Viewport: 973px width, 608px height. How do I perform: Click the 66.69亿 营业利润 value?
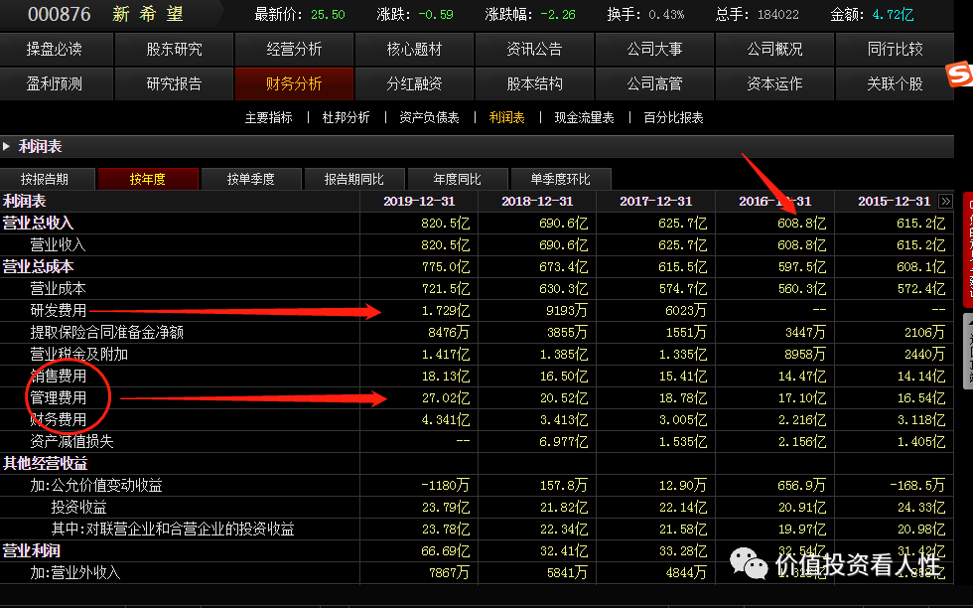click(x=446, y=550)
